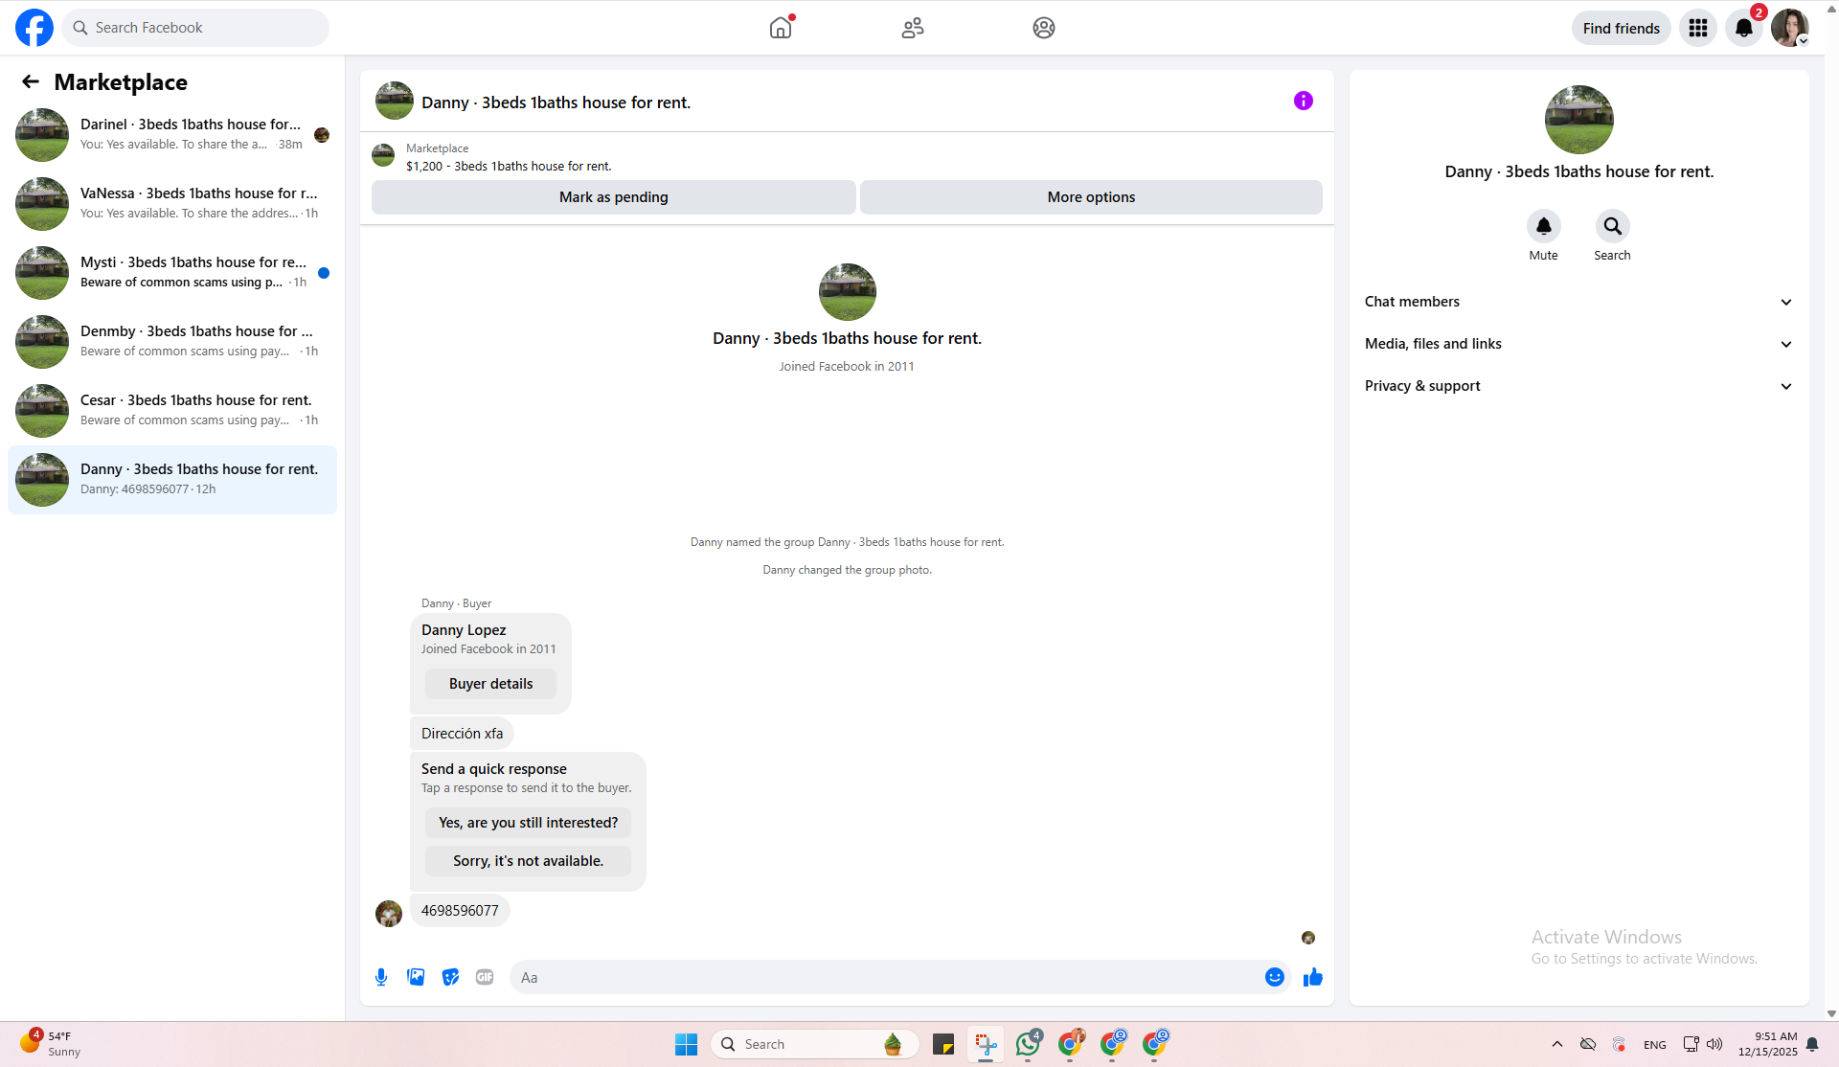Click Mark as pending

[614, 197]
